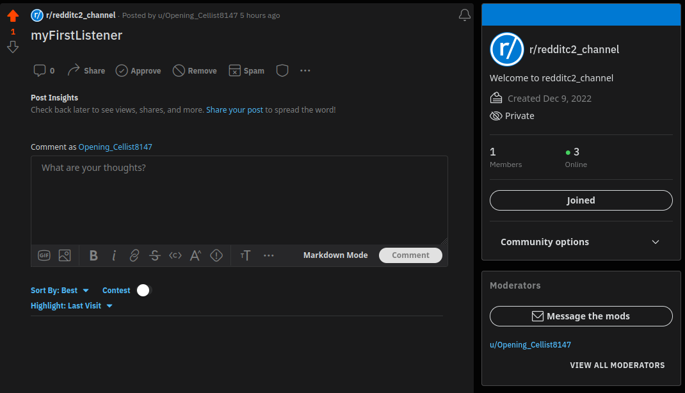Upvote the myFirstListener post
The width and height of the screenshot is (685, 393).
click(13, 16)
